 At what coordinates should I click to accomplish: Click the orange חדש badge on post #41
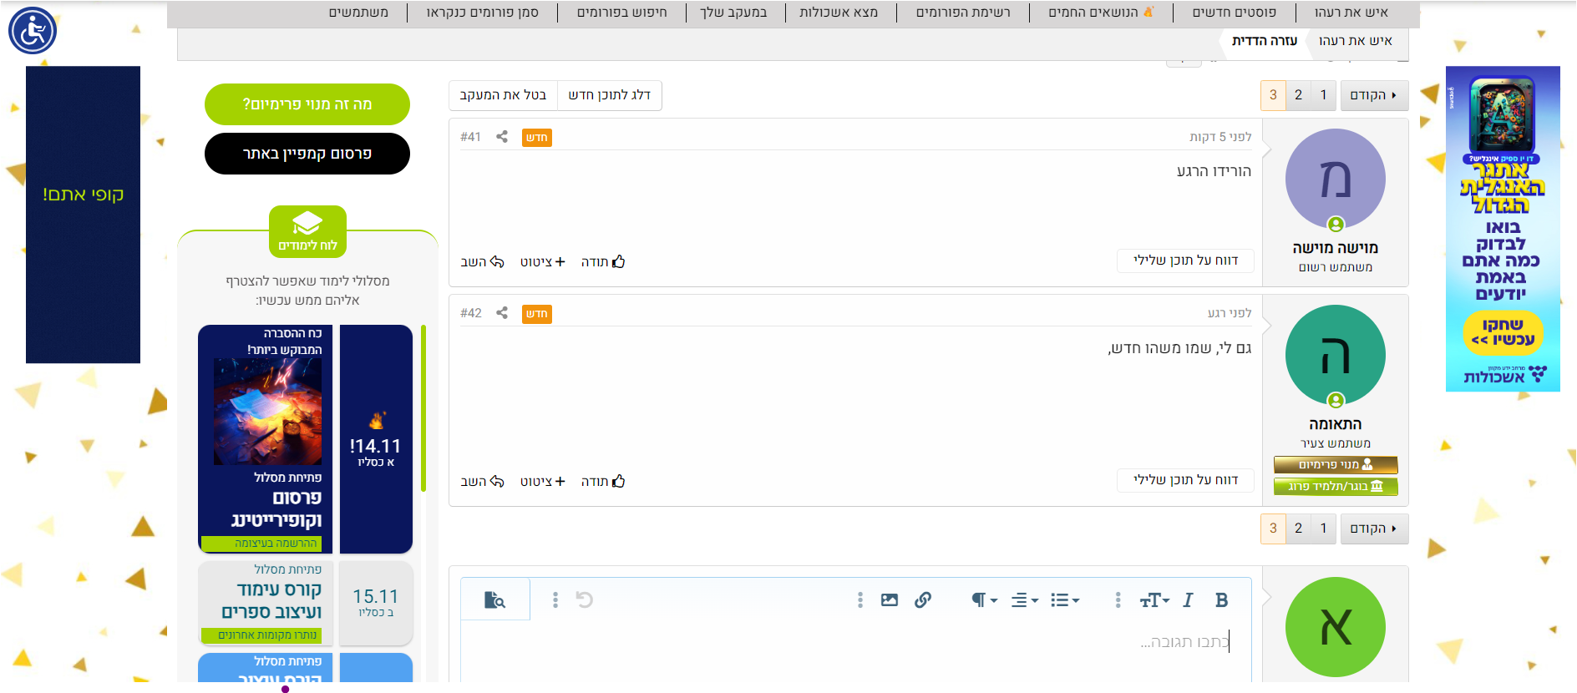[537, 138]
